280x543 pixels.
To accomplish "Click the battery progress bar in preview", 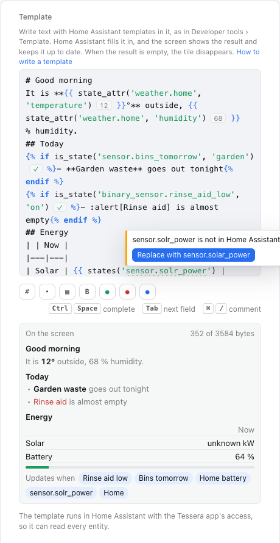I will (x=140, y=467).
